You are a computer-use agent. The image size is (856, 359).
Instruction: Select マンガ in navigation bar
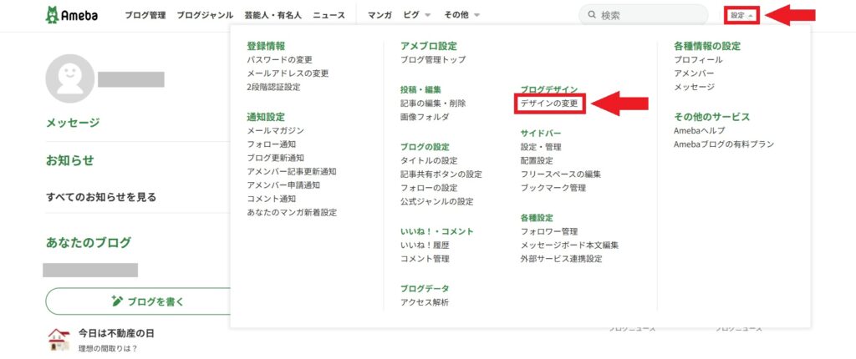click(380, 15)
